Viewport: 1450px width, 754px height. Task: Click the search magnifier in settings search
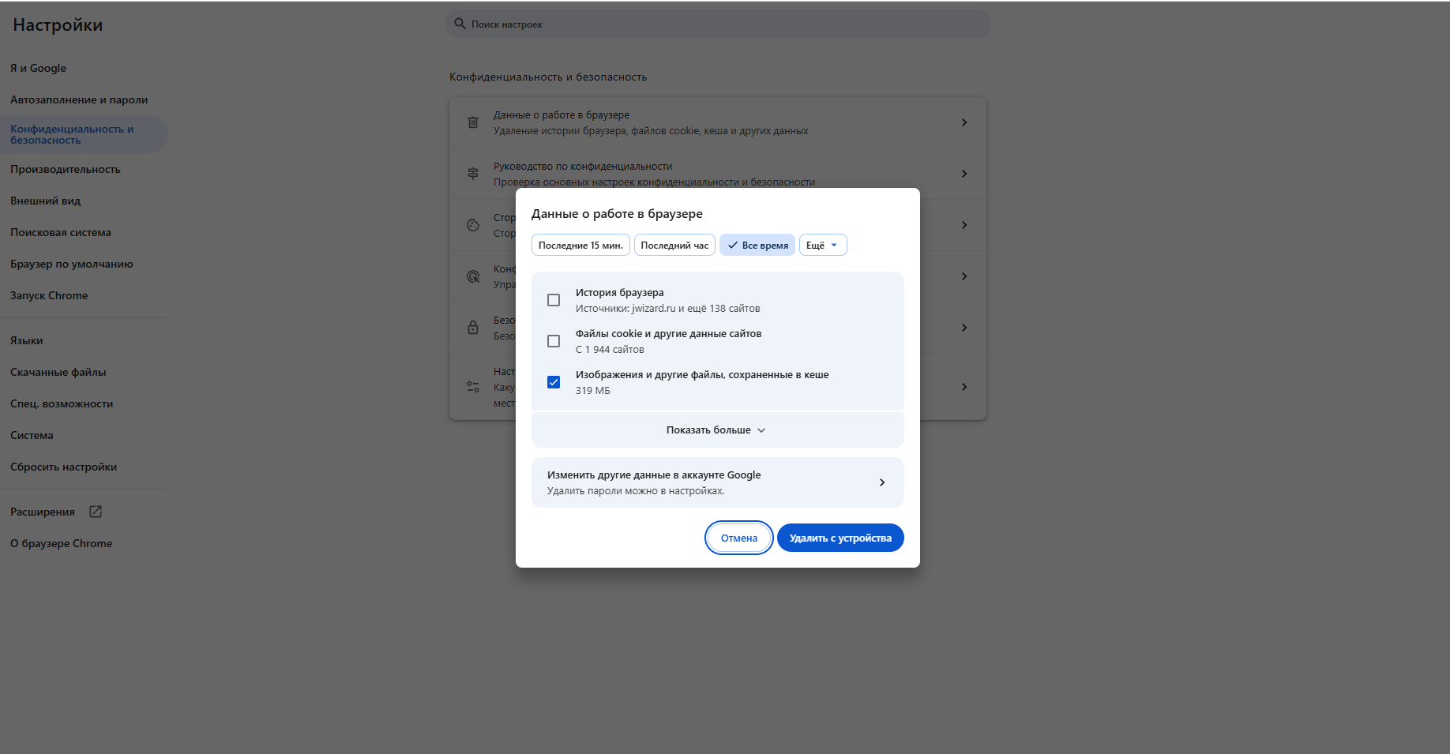coord(460,24)
